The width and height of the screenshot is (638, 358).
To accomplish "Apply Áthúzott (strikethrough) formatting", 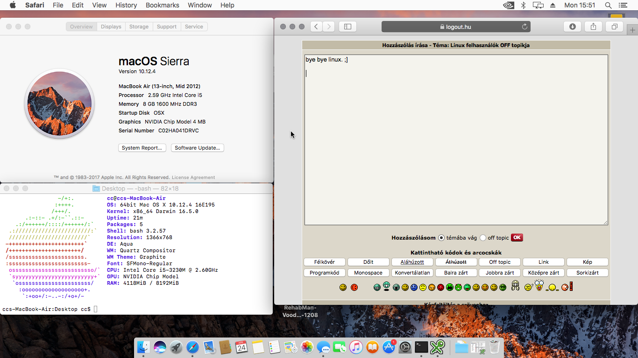I will tap(456, 262).
